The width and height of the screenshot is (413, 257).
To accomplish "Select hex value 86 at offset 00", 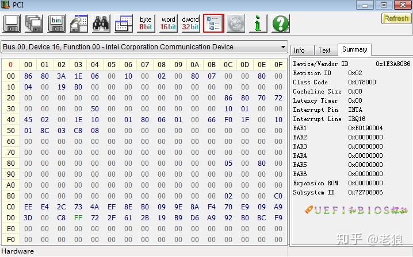I will [28, 76].
